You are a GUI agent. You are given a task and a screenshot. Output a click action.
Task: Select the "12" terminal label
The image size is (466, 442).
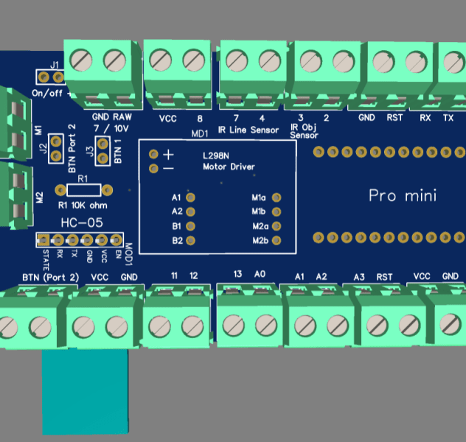pos(193,276)
